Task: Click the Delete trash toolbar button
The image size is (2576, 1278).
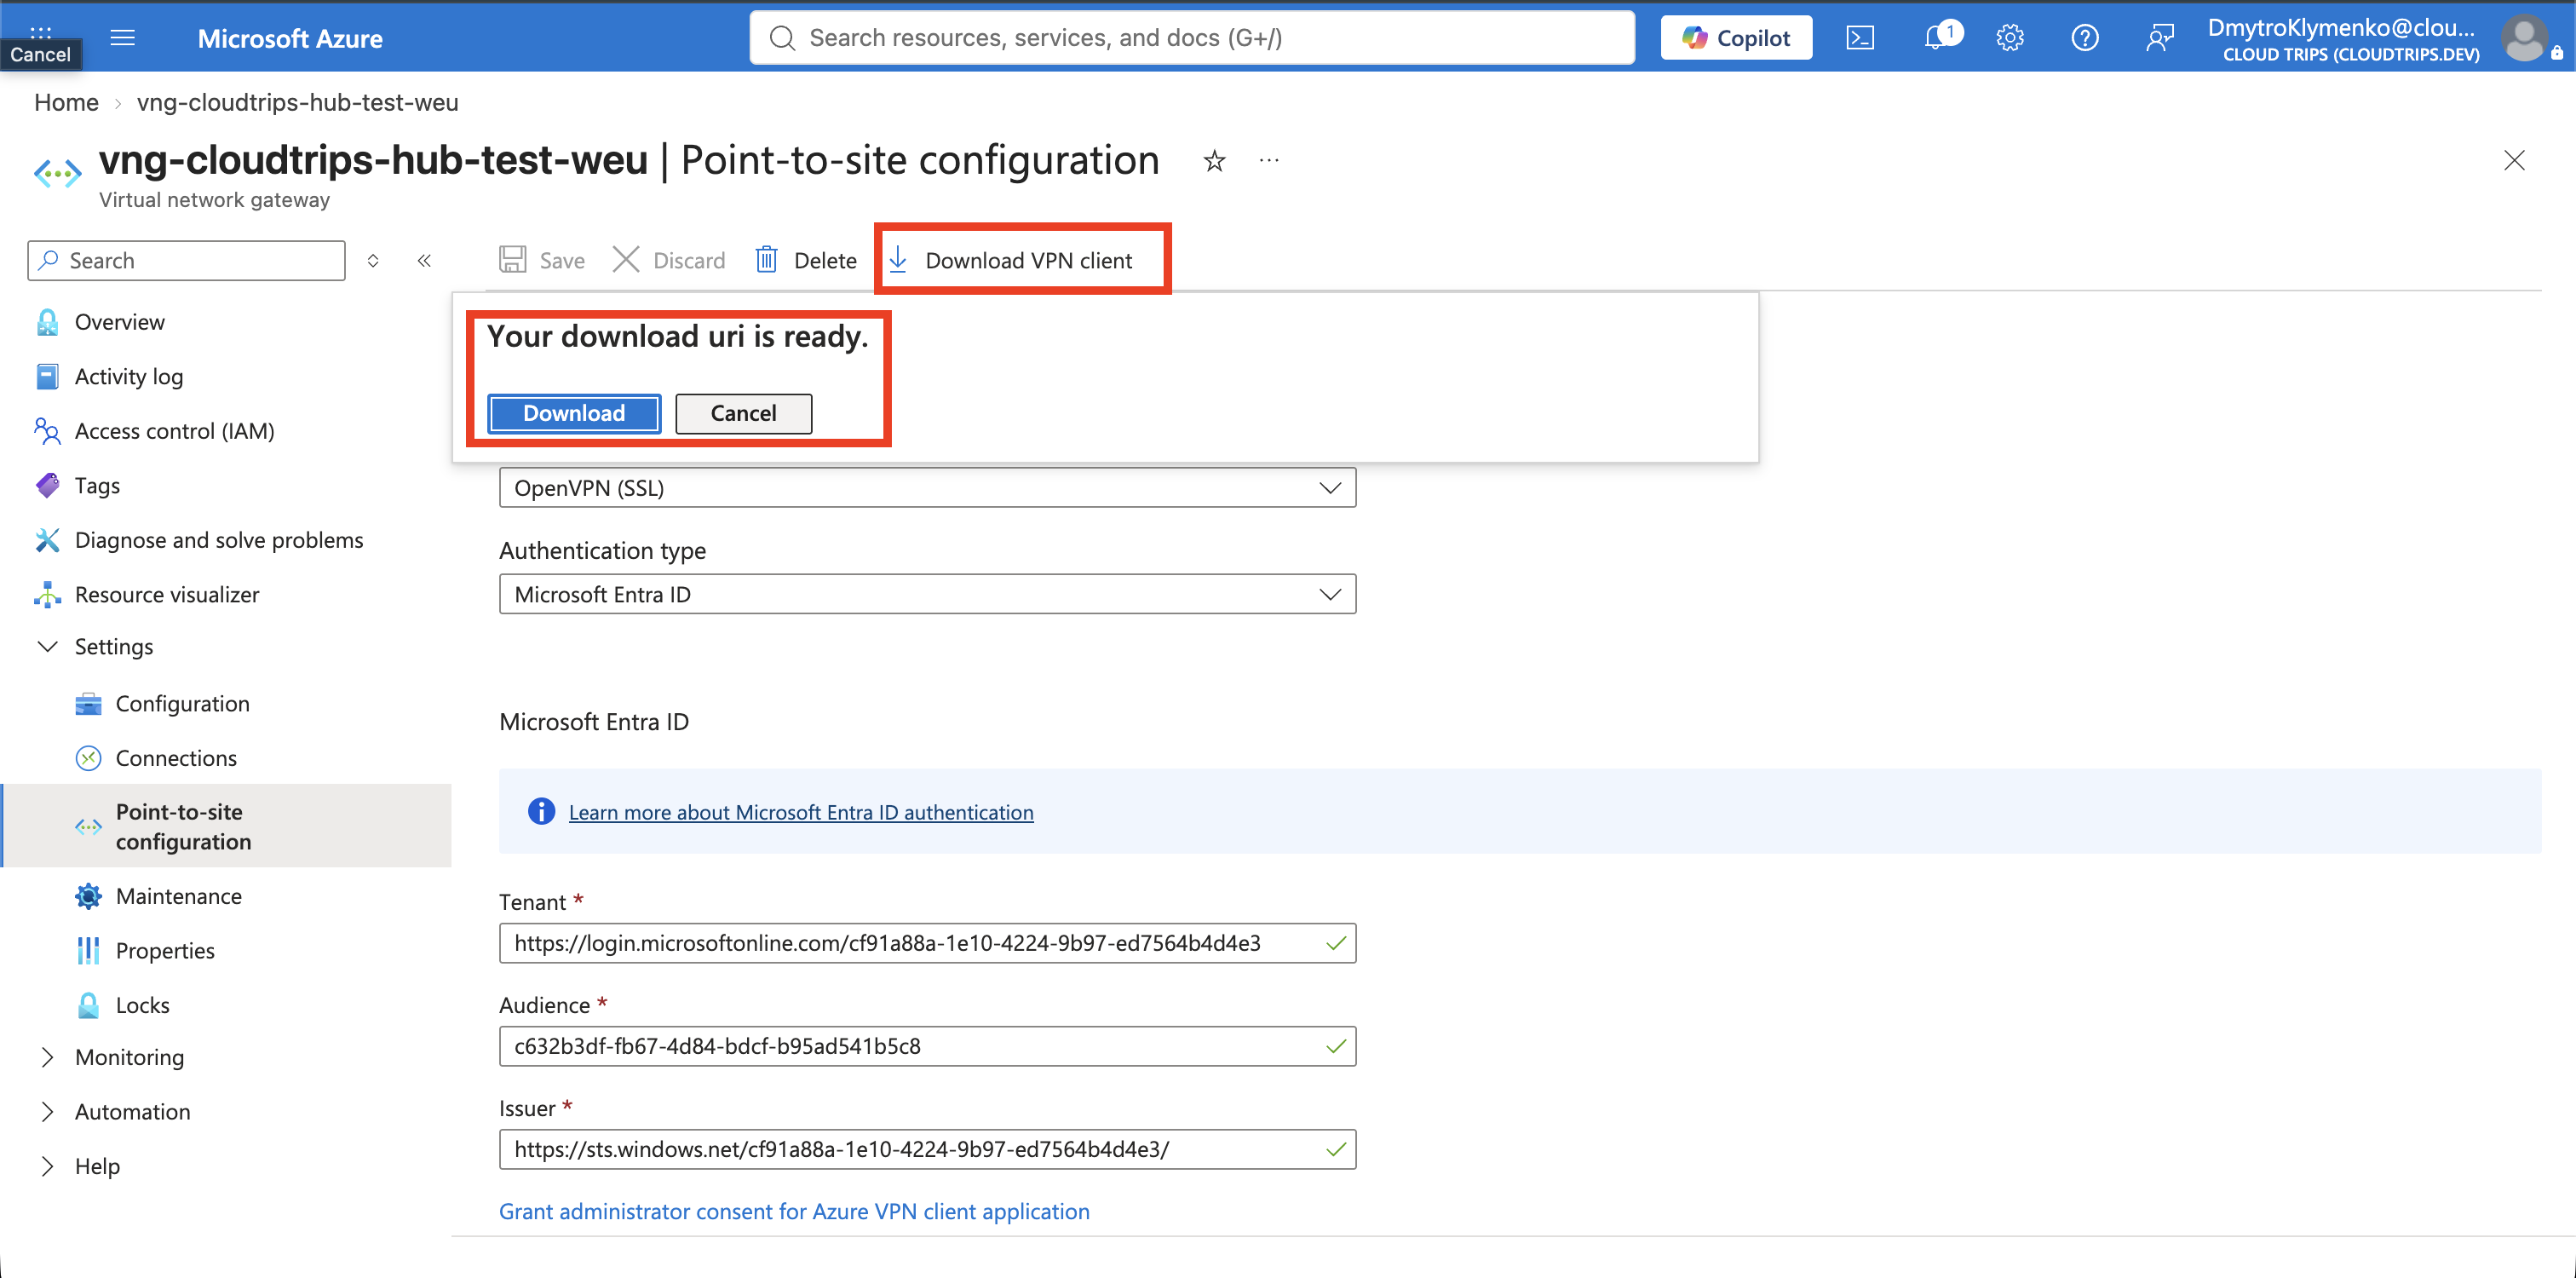Action: (806, 260)
